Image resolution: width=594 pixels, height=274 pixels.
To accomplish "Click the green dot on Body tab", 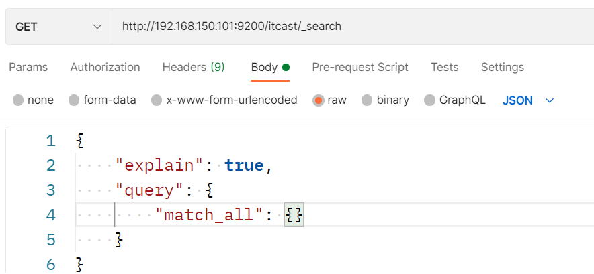I will coord(286,67).
